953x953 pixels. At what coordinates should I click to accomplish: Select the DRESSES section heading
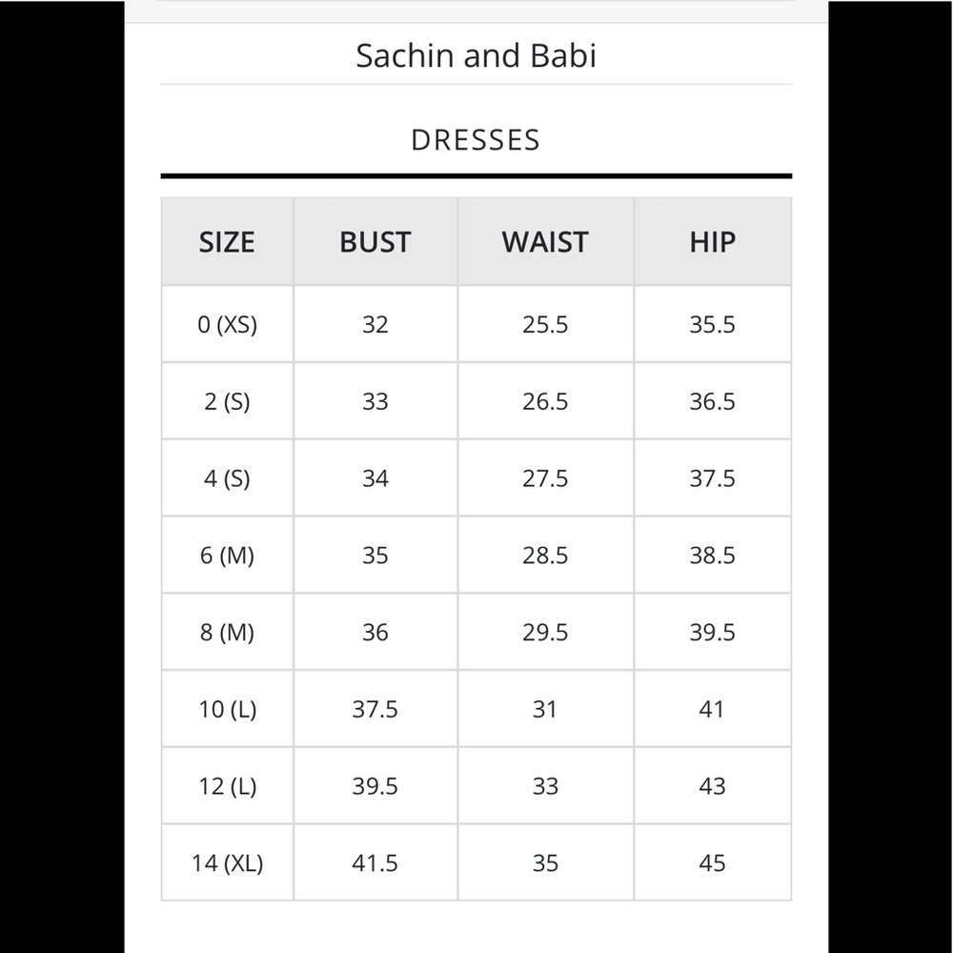[476, 140]
